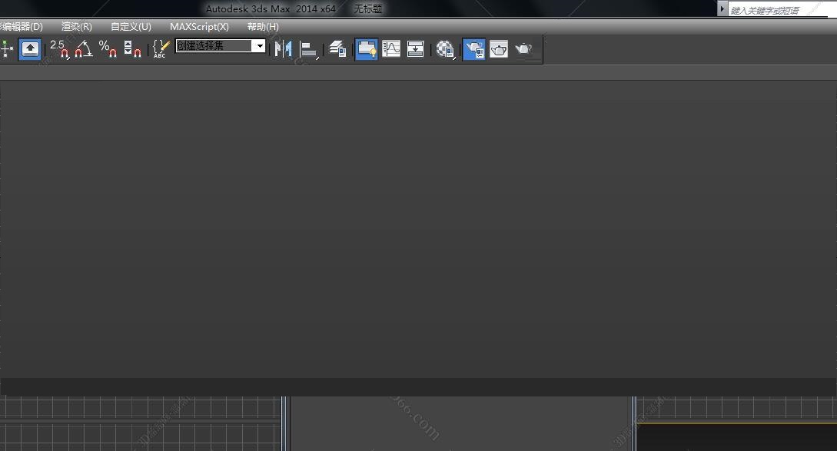Click the Select and Manipulate icon
The image size is (837, 451).
[x=6, y=49]
